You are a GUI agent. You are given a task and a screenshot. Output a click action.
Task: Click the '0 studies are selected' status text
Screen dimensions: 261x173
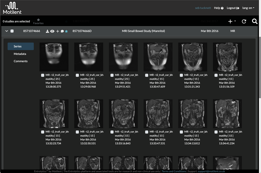click(16, 21)
